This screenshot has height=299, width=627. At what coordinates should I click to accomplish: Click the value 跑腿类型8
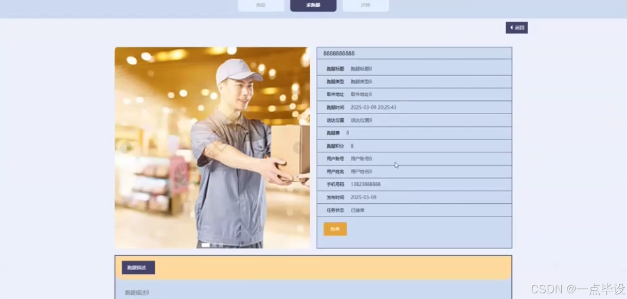(361, 82)
